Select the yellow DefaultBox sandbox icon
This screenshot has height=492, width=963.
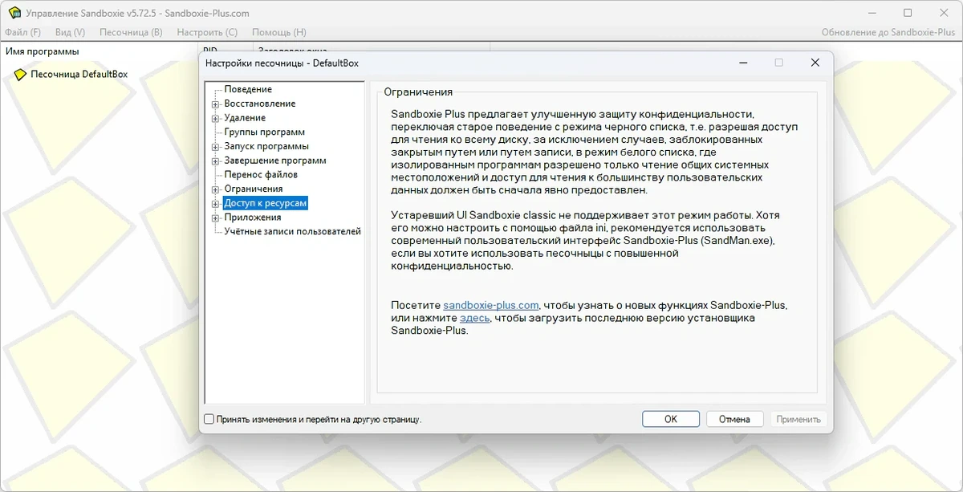[x=20, y=75]
